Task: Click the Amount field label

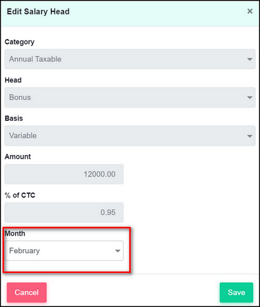Action: pos(18,157)
